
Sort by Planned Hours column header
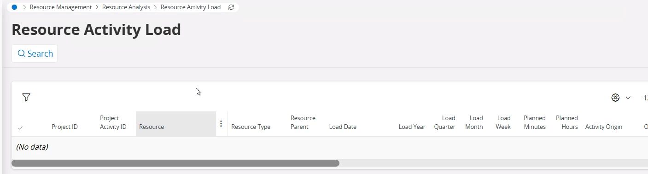click(567, 122)
